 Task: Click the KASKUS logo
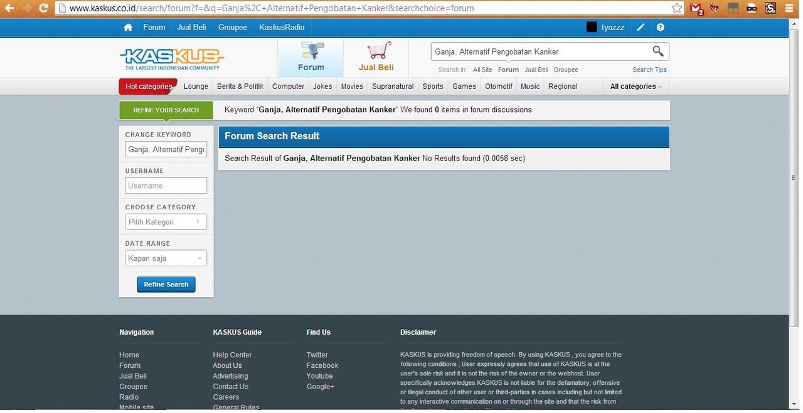[172, 59]
